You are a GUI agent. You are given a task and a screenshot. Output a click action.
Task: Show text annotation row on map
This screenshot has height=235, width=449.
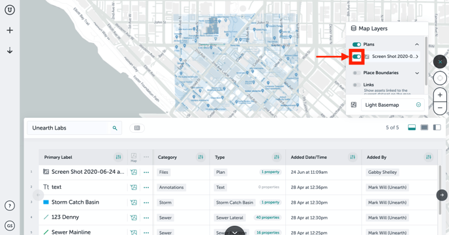pos(133,187)
